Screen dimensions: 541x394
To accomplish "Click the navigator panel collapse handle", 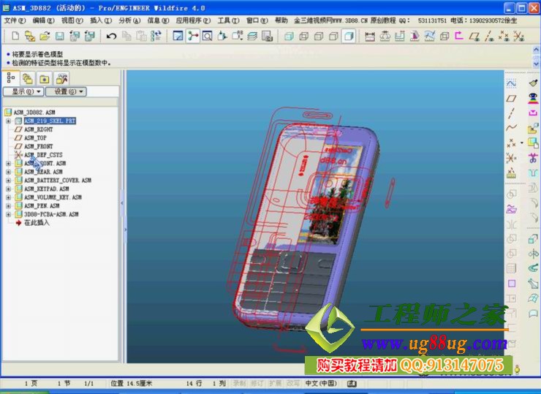I will (122, 203).
